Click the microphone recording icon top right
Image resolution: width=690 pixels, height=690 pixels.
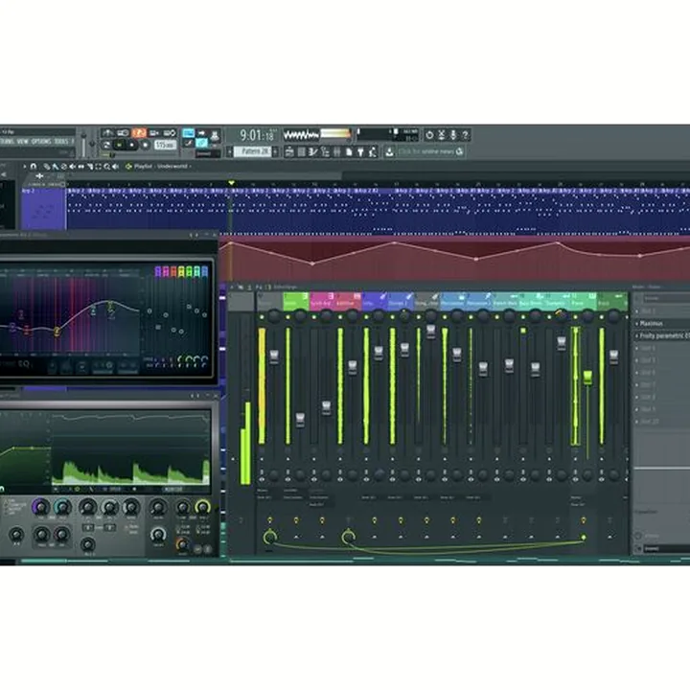453,135
